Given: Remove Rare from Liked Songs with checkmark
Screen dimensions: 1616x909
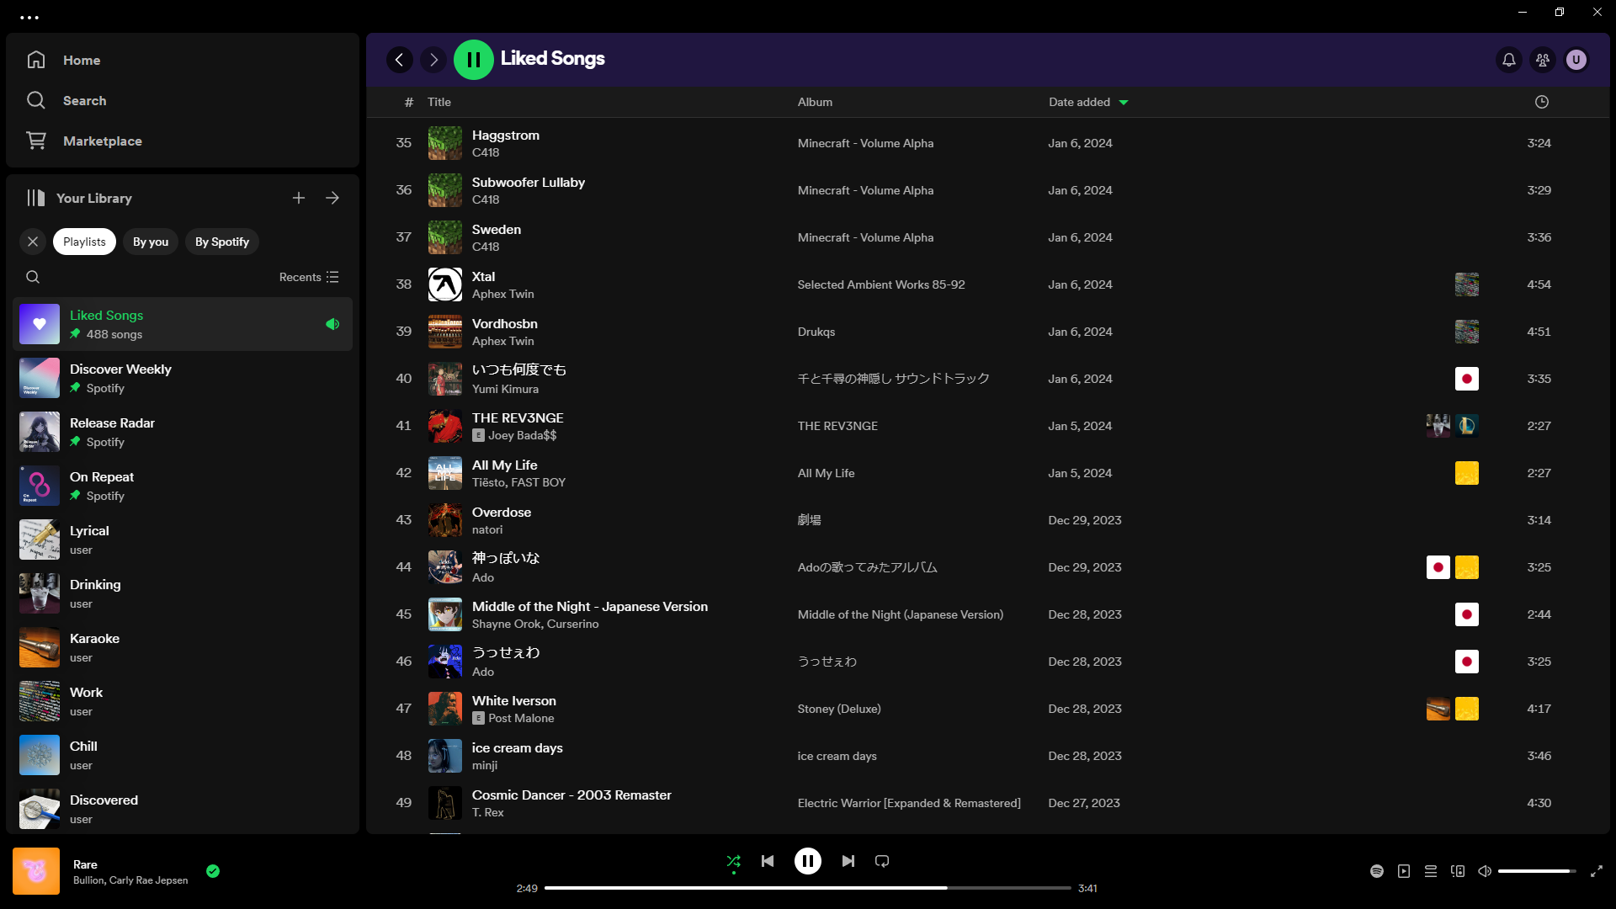Looking at the screenshot, I should pyautogui.click(x=213, y=871).
